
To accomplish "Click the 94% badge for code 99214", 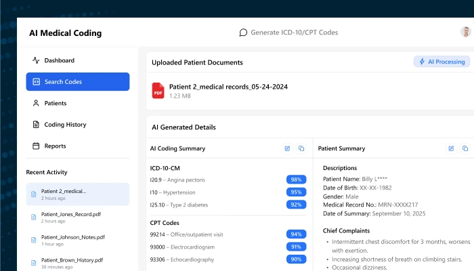I will (x=295, y=234).
